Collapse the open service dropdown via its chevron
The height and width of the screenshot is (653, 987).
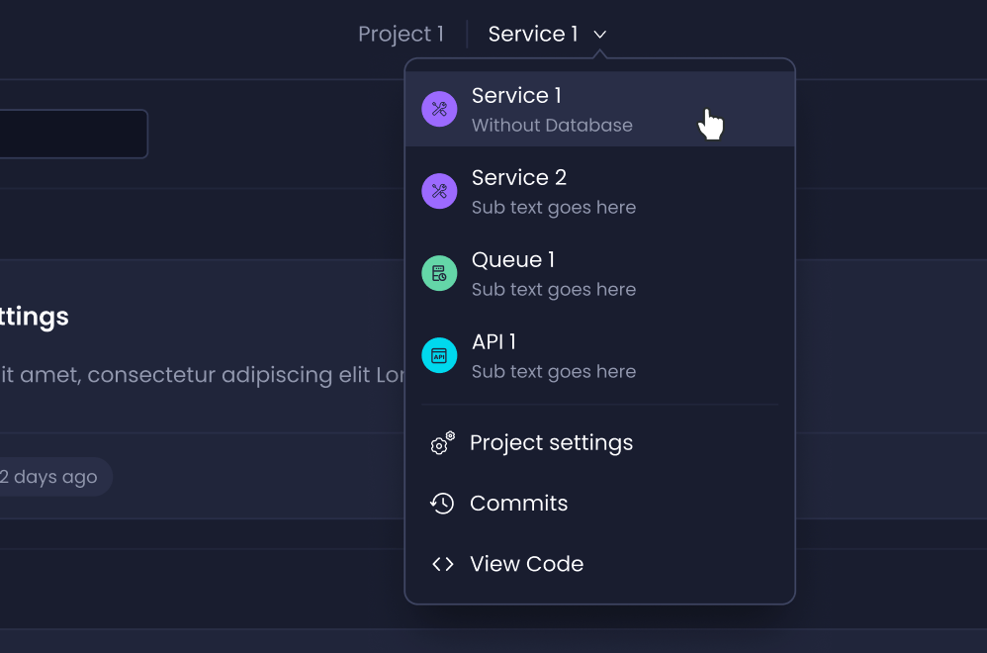tap(598, 35)
